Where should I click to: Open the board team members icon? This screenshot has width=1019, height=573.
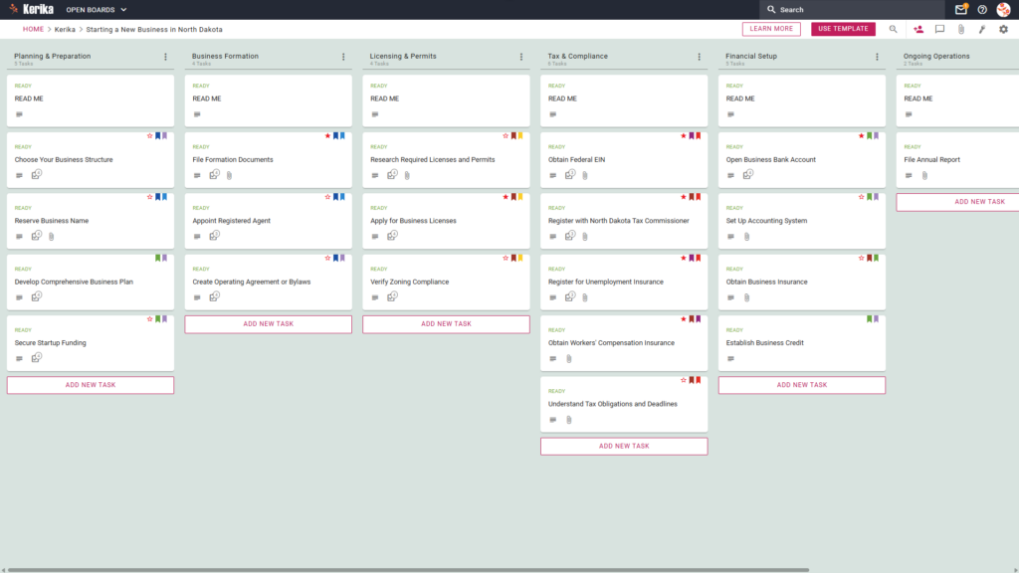coord(918,29)
